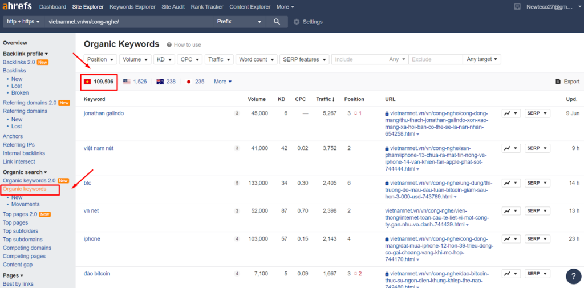584x288 pixels.
Task: Click the notifications monitor icon in header
Action: coord(517,7)
